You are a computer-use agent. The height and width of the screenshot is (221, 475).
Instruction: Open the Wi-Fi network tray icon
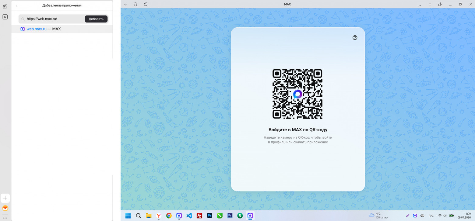pyautogui.click(x=440, y=216)
